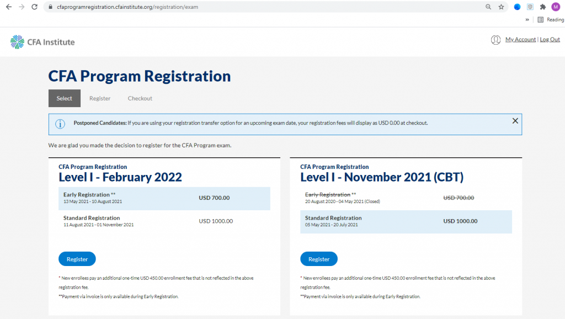The width and height of the screenshot is (565, 319).
Task: Reload the registration page
Action: pos(34,7)
